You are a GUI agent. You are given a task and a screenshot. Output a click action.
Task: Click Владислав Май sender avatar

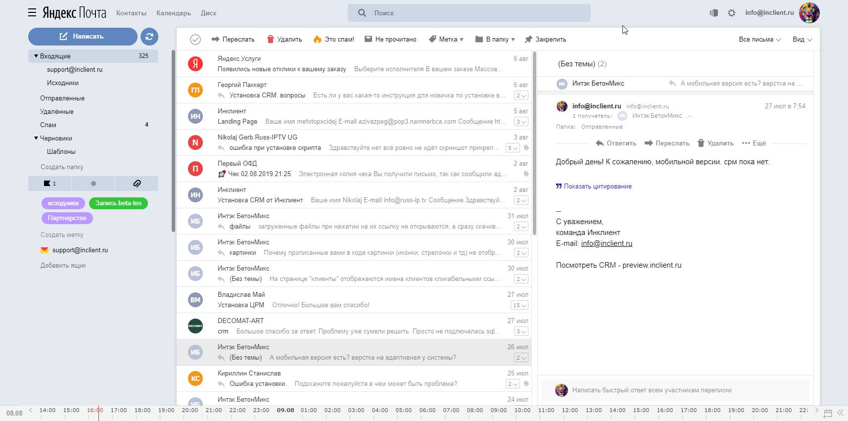tap(195, 299)
